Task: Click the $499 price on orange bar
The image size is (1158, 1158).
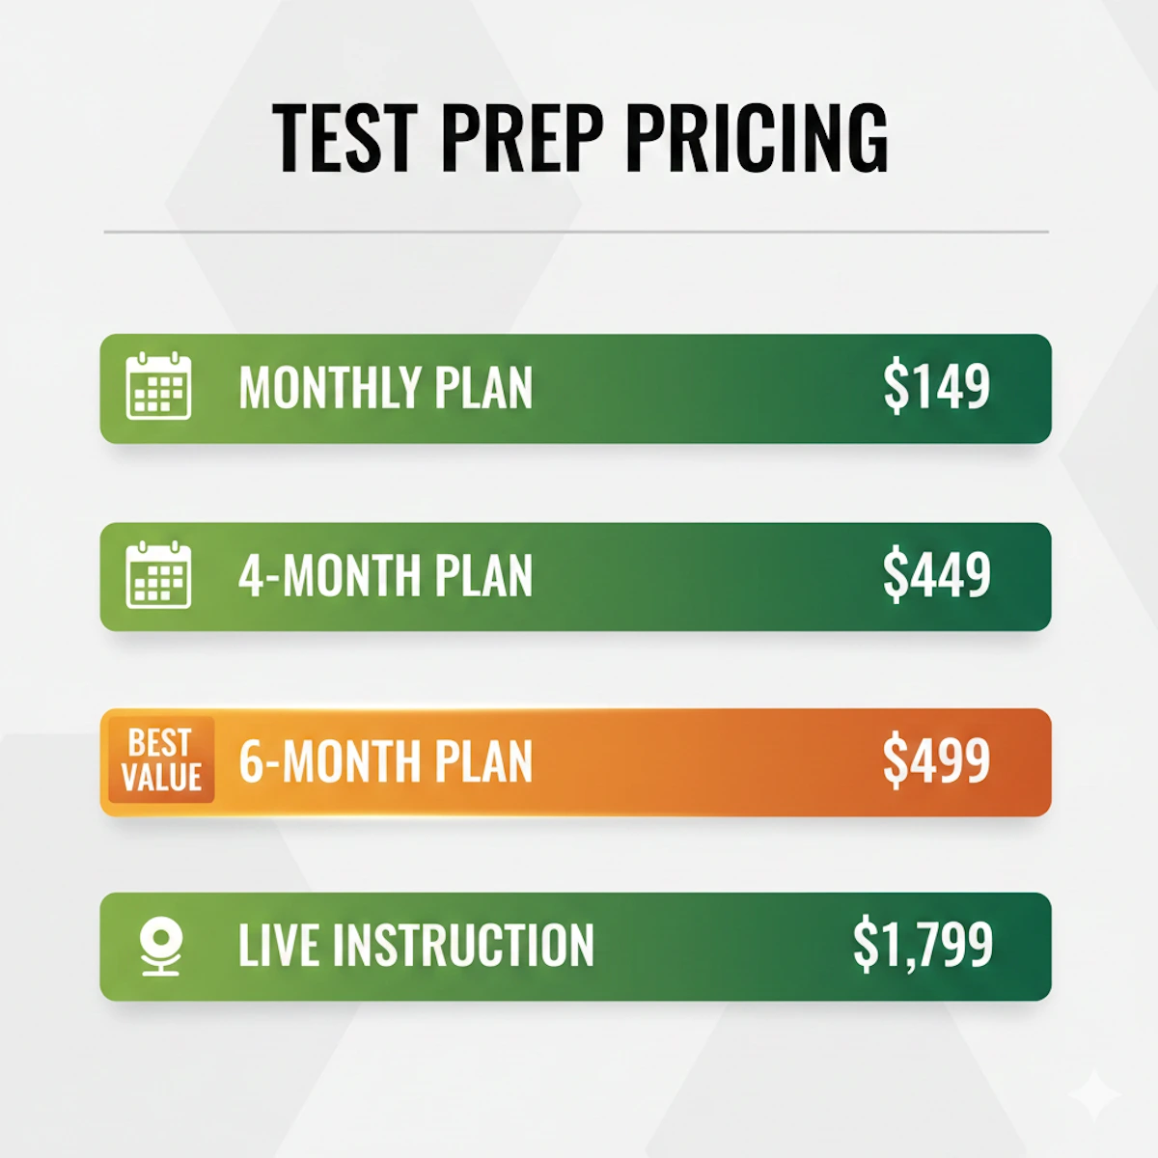Action: tap(936, 761)
